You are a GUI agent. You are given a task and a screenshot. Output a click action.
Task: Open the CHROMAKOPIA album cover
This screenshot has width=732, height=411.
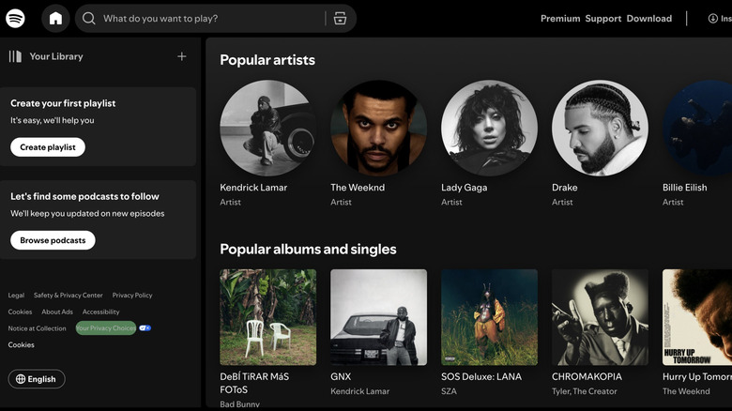point(600,317)
